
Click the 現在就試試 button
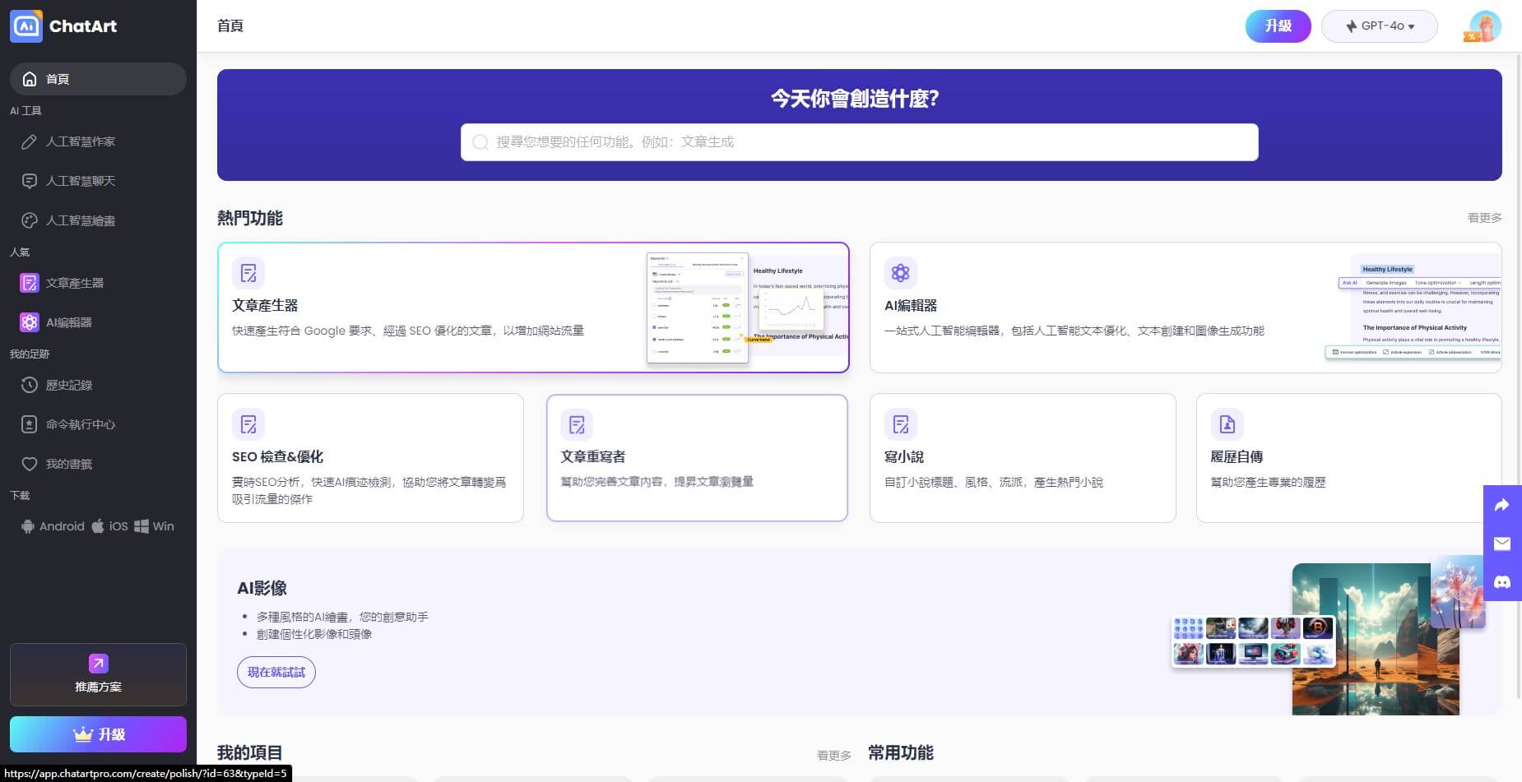point(276,673)
